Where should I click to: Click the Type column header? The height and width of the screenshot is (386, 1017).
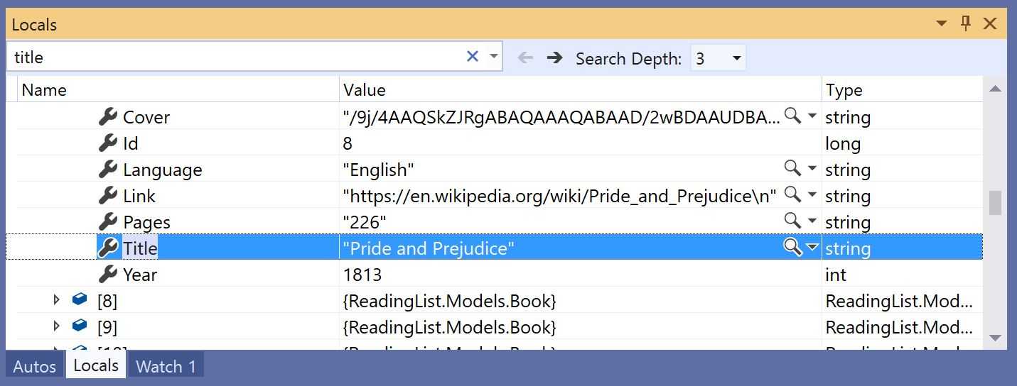(903, 90)
